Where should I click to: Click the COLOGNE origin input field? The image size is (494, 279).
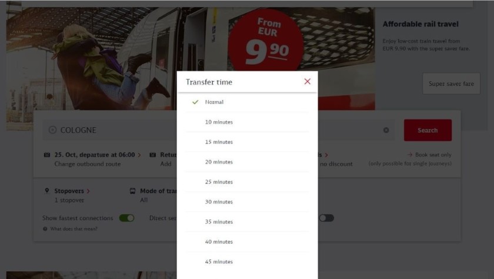(111, 130)
